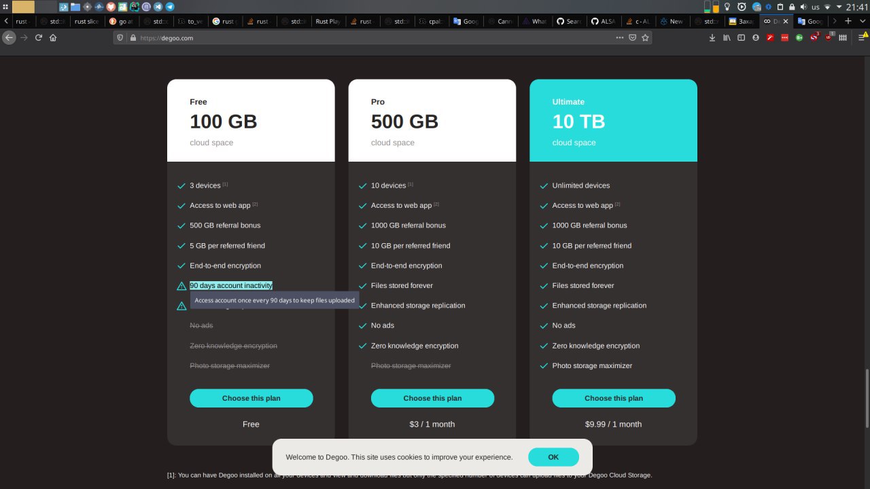This screenshot has height=489, width=870.
Task: Open the clipboard tray icon
Action: 780,7
